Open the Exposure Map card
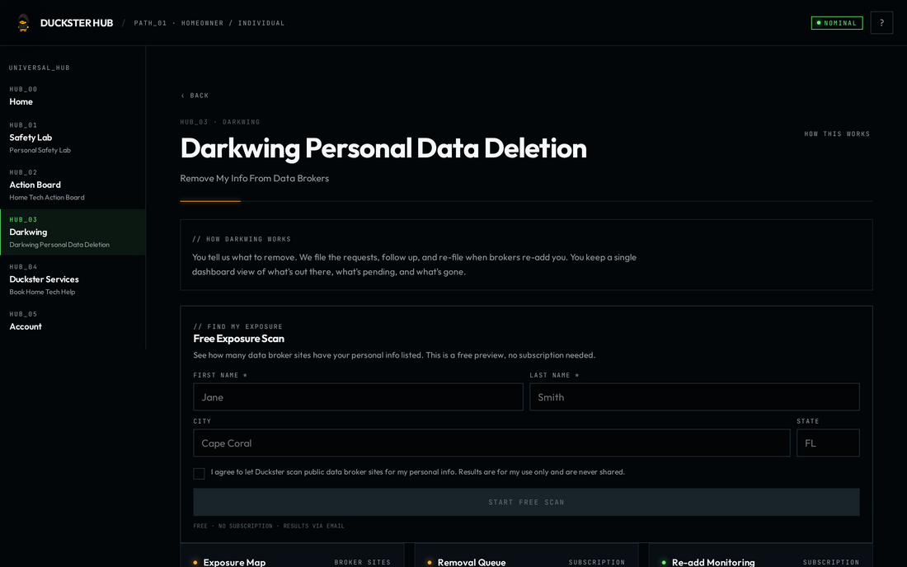 [292, 555]
